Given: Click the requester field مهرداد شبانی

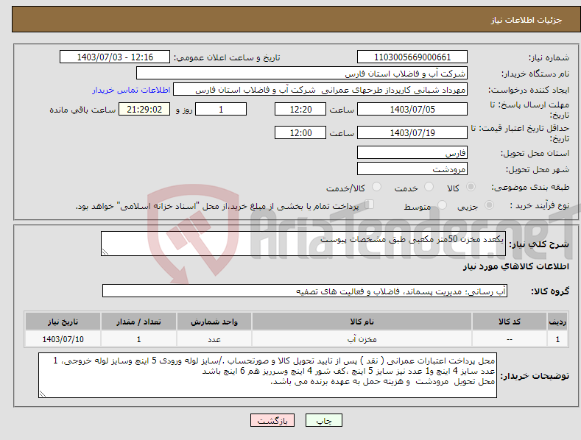Looking at the screenshot, I should click(x=320, y=90).
